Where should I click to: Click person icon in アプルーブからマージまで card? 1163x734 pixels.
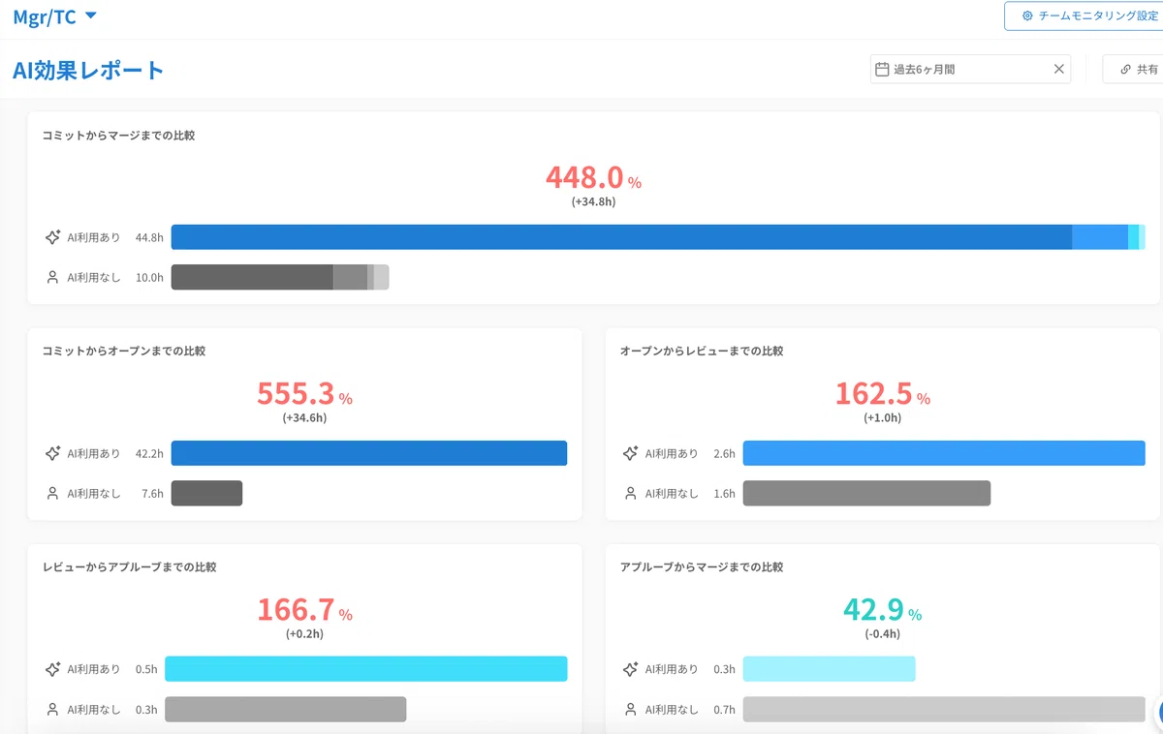(x=631, y=709)
